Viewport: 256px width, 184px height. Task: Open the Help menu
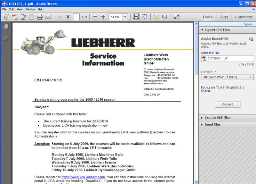[41, 9]
